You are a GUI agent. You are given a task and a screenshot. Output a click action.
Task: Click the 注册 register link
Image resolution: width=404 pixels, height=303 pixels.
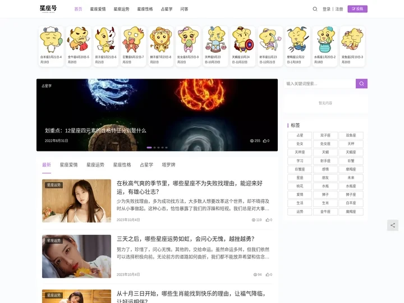click(x=339, y=9)
